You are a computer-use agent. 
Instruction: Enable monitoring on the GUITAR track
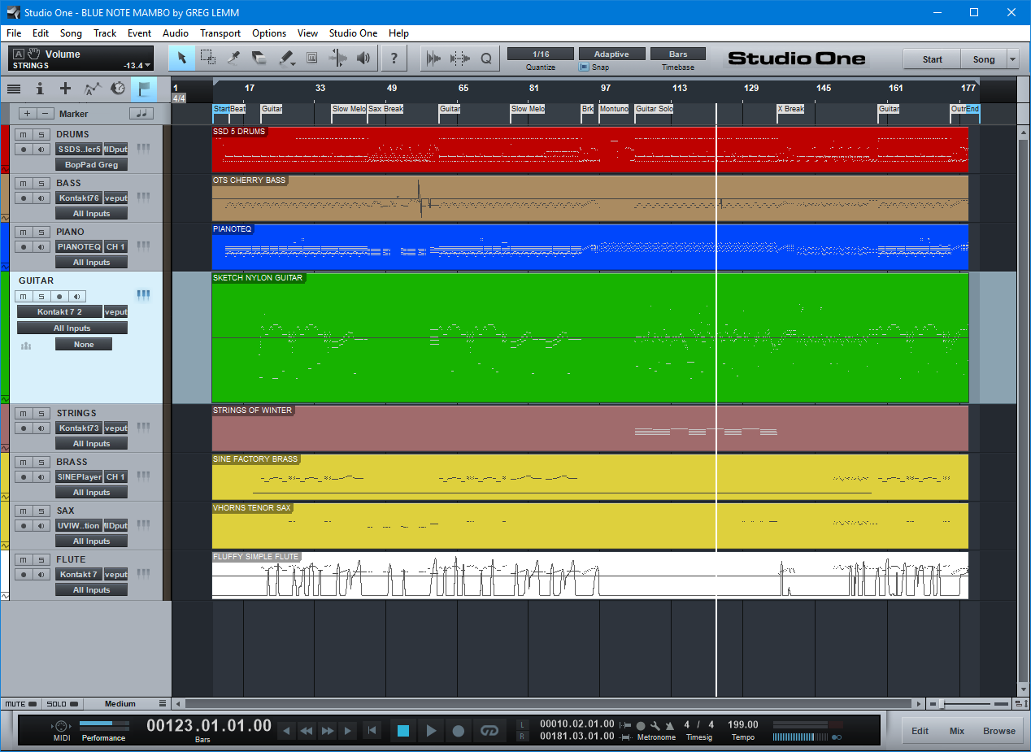(x=76, y=296)
